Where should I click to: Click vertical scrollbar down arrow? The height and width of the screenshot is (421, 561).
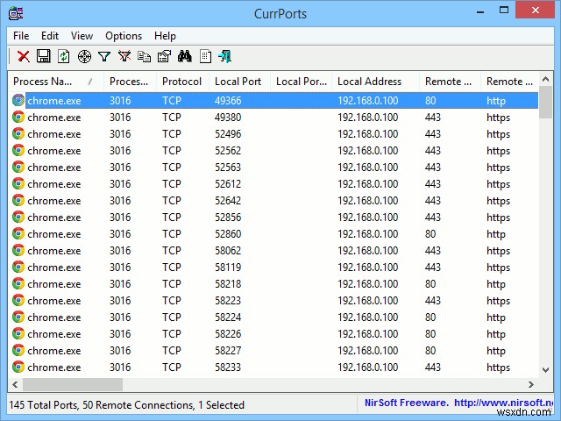545,370
